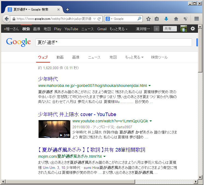Click the 溝渕雅一 account name
The width and height of the screenshot is (210, 185).
click(143, 29)
